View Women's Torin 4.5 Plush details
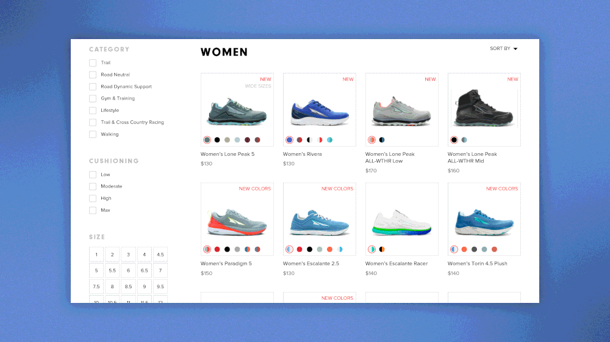The image size is (610, 342). [x=478, y=264]
